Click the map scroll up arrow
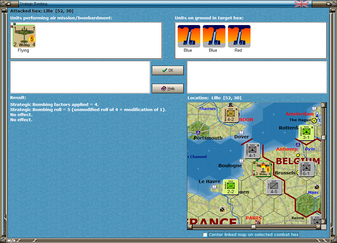337x243 pixels. point(323,105)
